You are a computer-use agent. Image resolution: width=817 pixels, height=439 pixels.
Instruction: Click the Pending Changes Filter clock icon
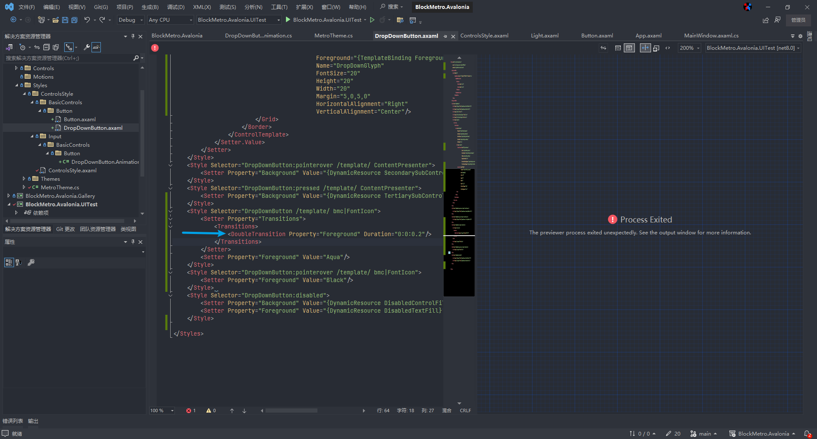click(x=23, y=47)
